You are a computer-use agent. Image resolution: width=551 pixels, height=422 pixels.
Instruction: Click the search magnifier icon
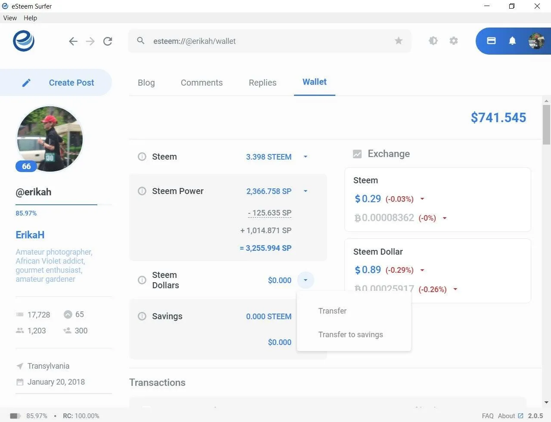click(140, 40)
